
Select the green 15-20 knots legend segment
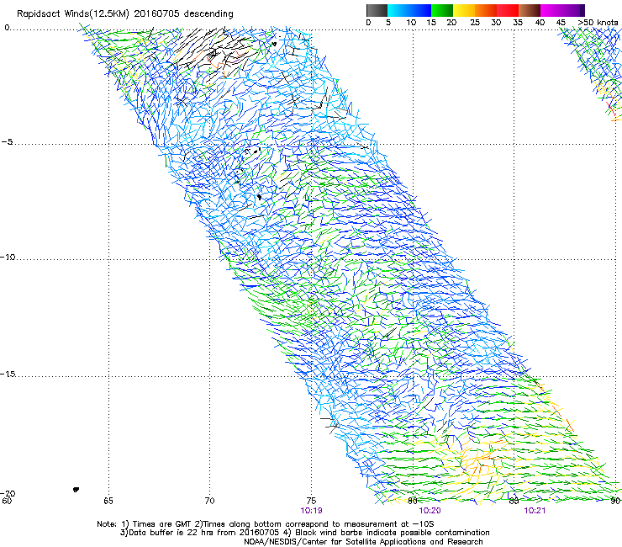coord(442,10)
